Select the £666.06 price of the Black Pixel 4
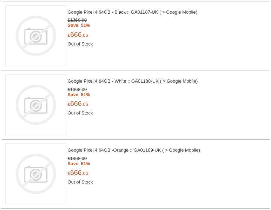This screenshot has width=271, height=210. [x=78, y=35]
